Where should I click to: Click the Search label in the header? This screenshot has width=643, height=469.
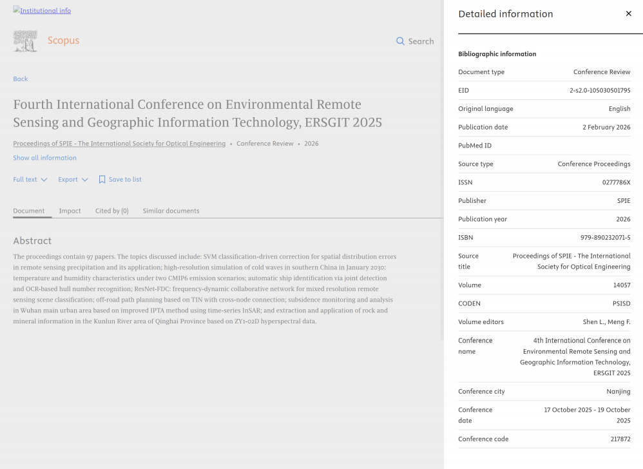click(421, 41)
